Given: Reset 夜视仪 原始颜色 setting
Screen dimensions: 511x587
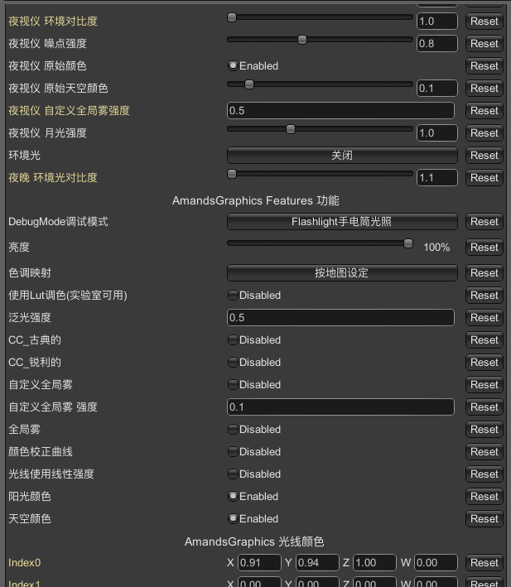Looking at the screenshot, I should pyautogui.click(x=484, y=66).
